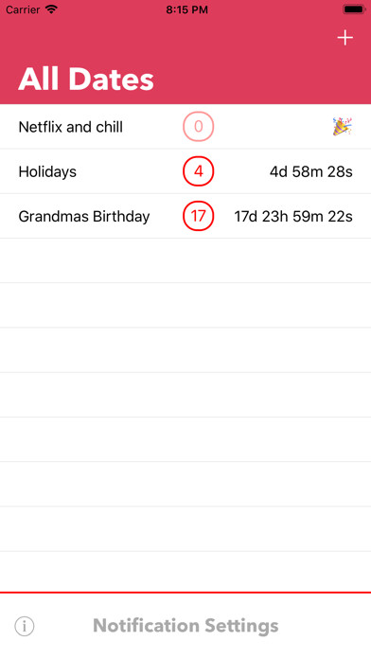This screenshot has height=659, width=371.
Task: Select the Grandmas Birthday entry
Action: point(185,216)
